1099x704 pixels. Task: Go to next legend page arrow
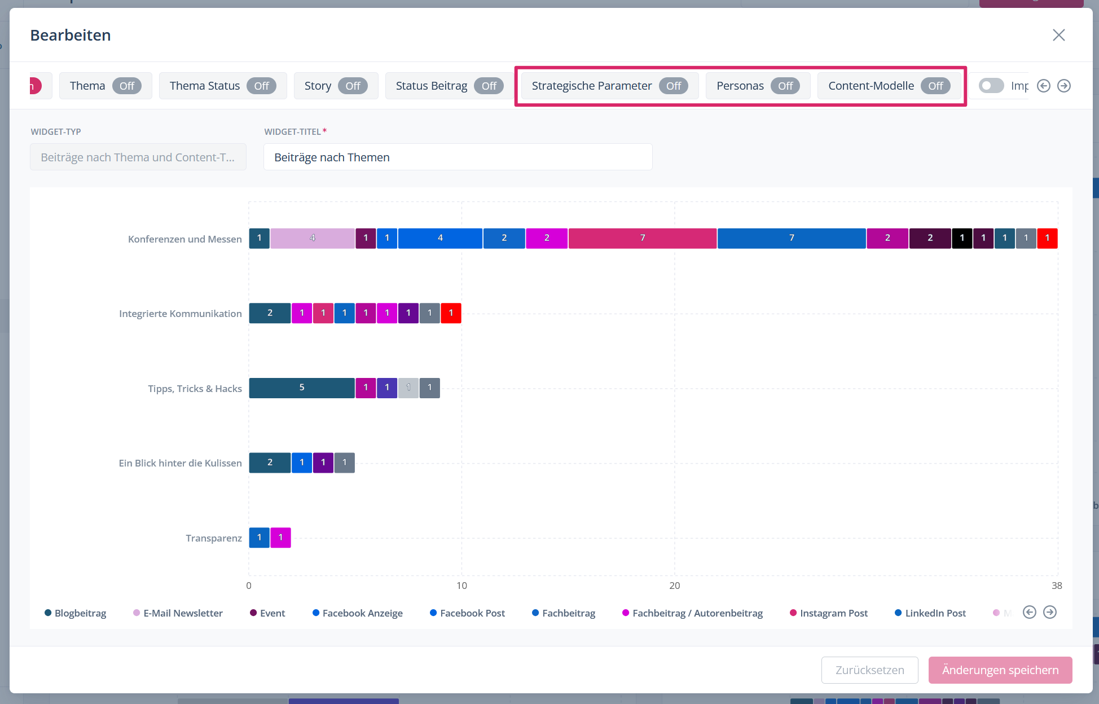tap(1049, 613)
